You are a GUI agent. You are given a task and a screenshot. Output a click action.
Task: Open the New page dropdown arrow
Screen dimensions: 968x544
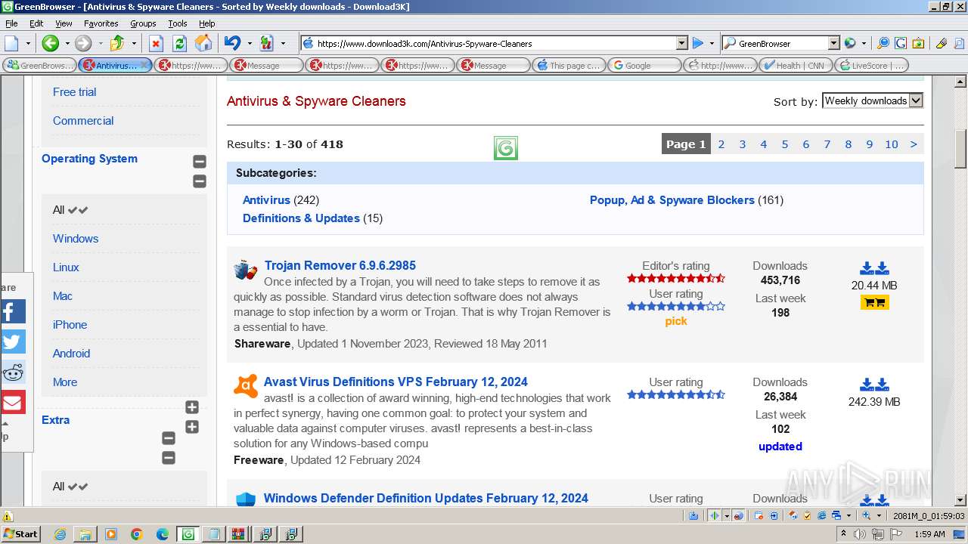tap(28, 43)
